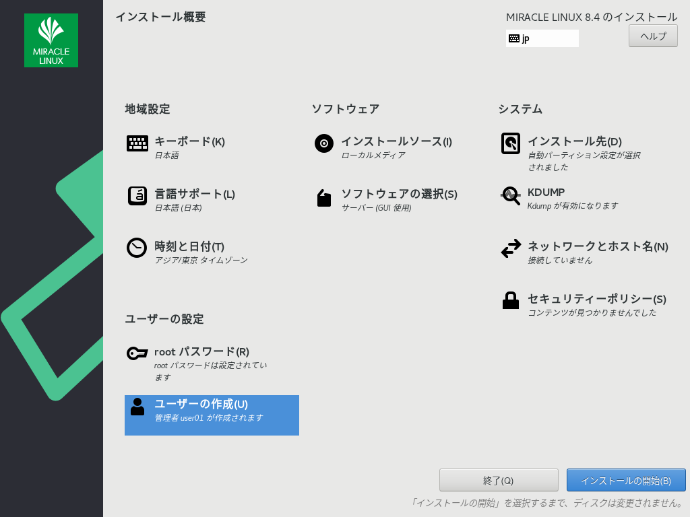Click the arrows icon for network settings

pos(511,248)
